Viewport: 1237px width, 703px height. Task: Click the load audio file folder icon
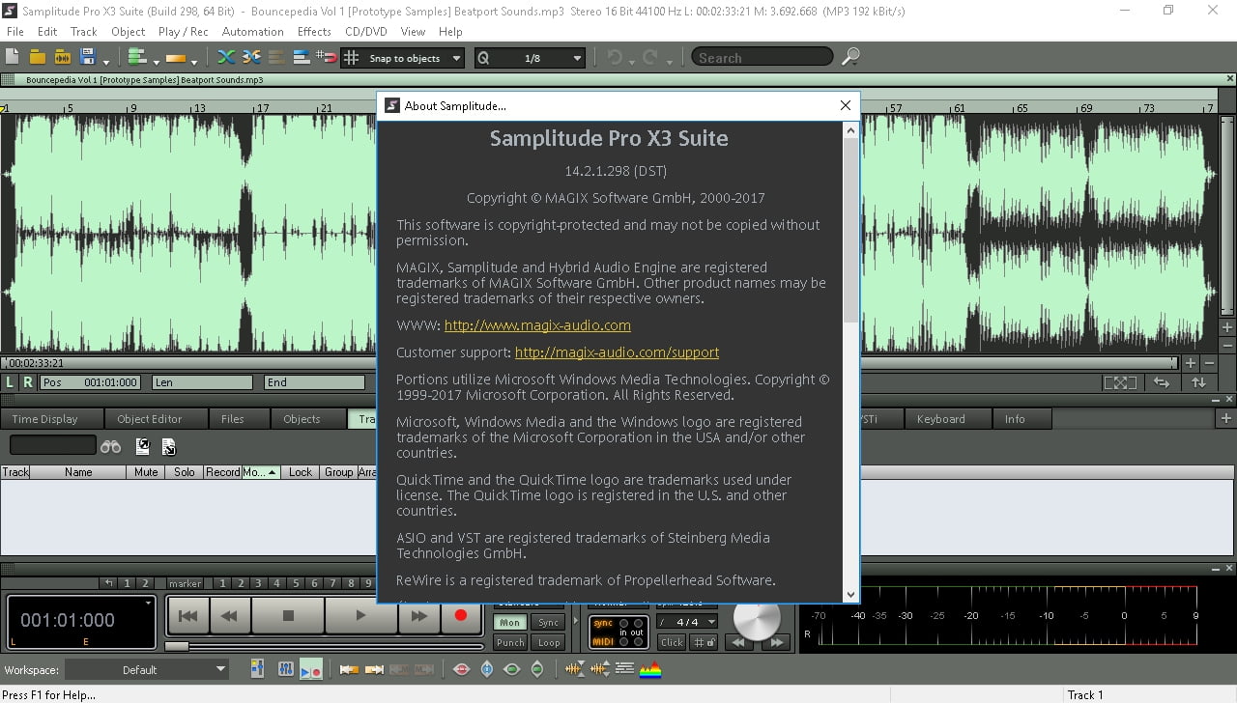[62, 58]
